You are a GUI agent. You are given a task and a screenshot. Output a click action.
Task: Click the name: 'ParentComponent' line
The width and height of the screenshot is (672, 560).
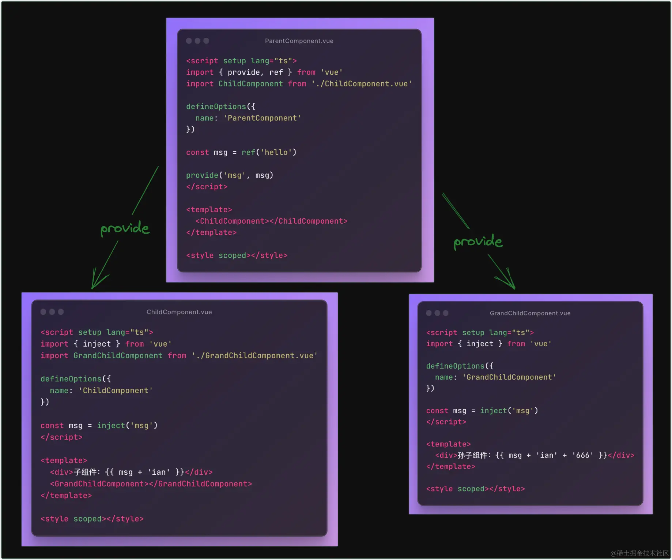(x=248, y=118)
